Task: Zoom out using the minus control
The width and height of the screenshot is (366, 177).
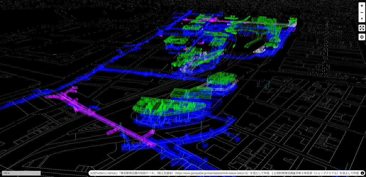Action: point(361,13)
